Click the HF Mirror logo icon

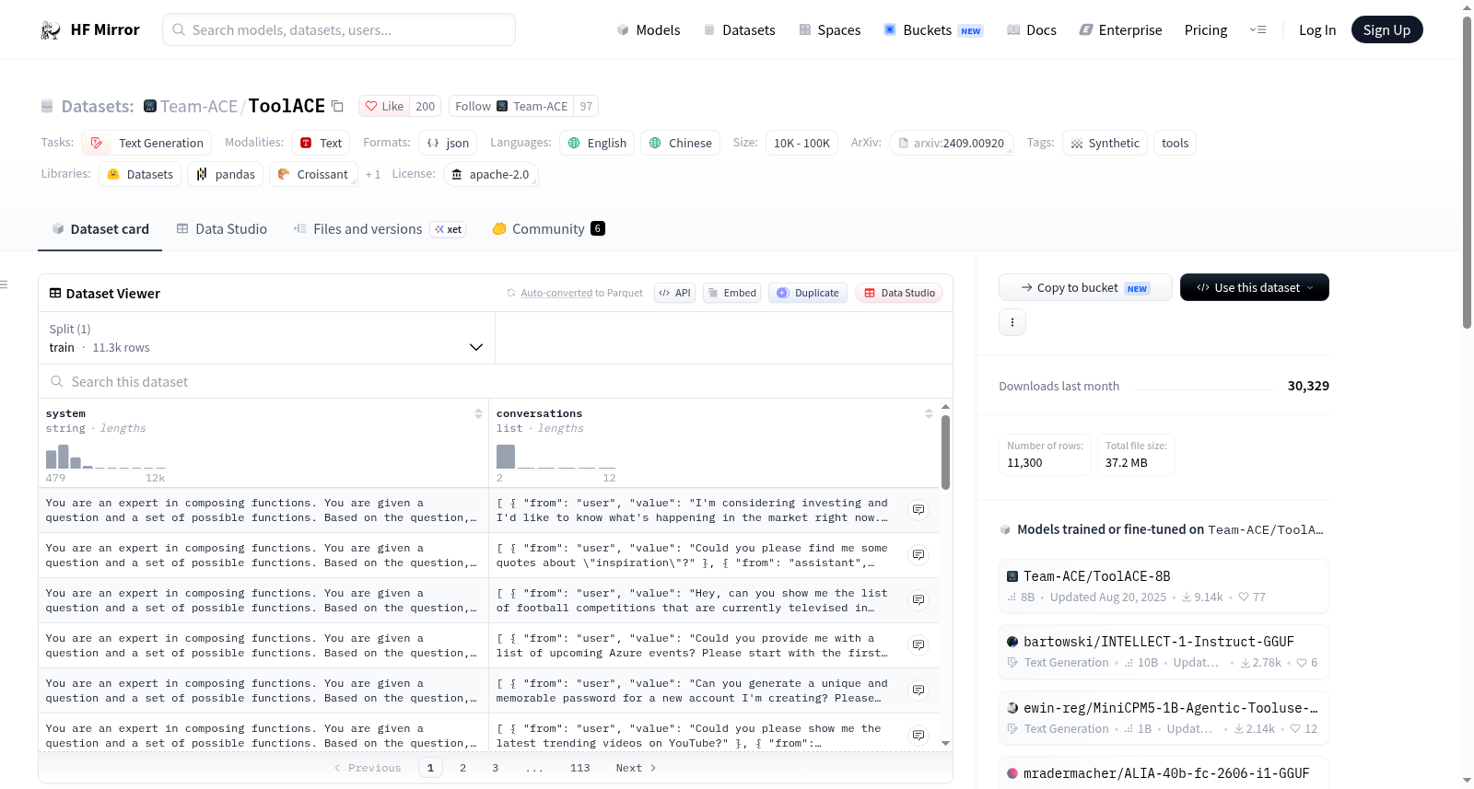pos(51,30)
